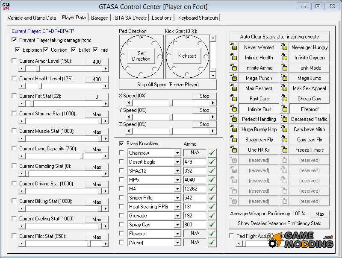
Task: Show the Keyboard Shortcuts tab
Action: 198,18
